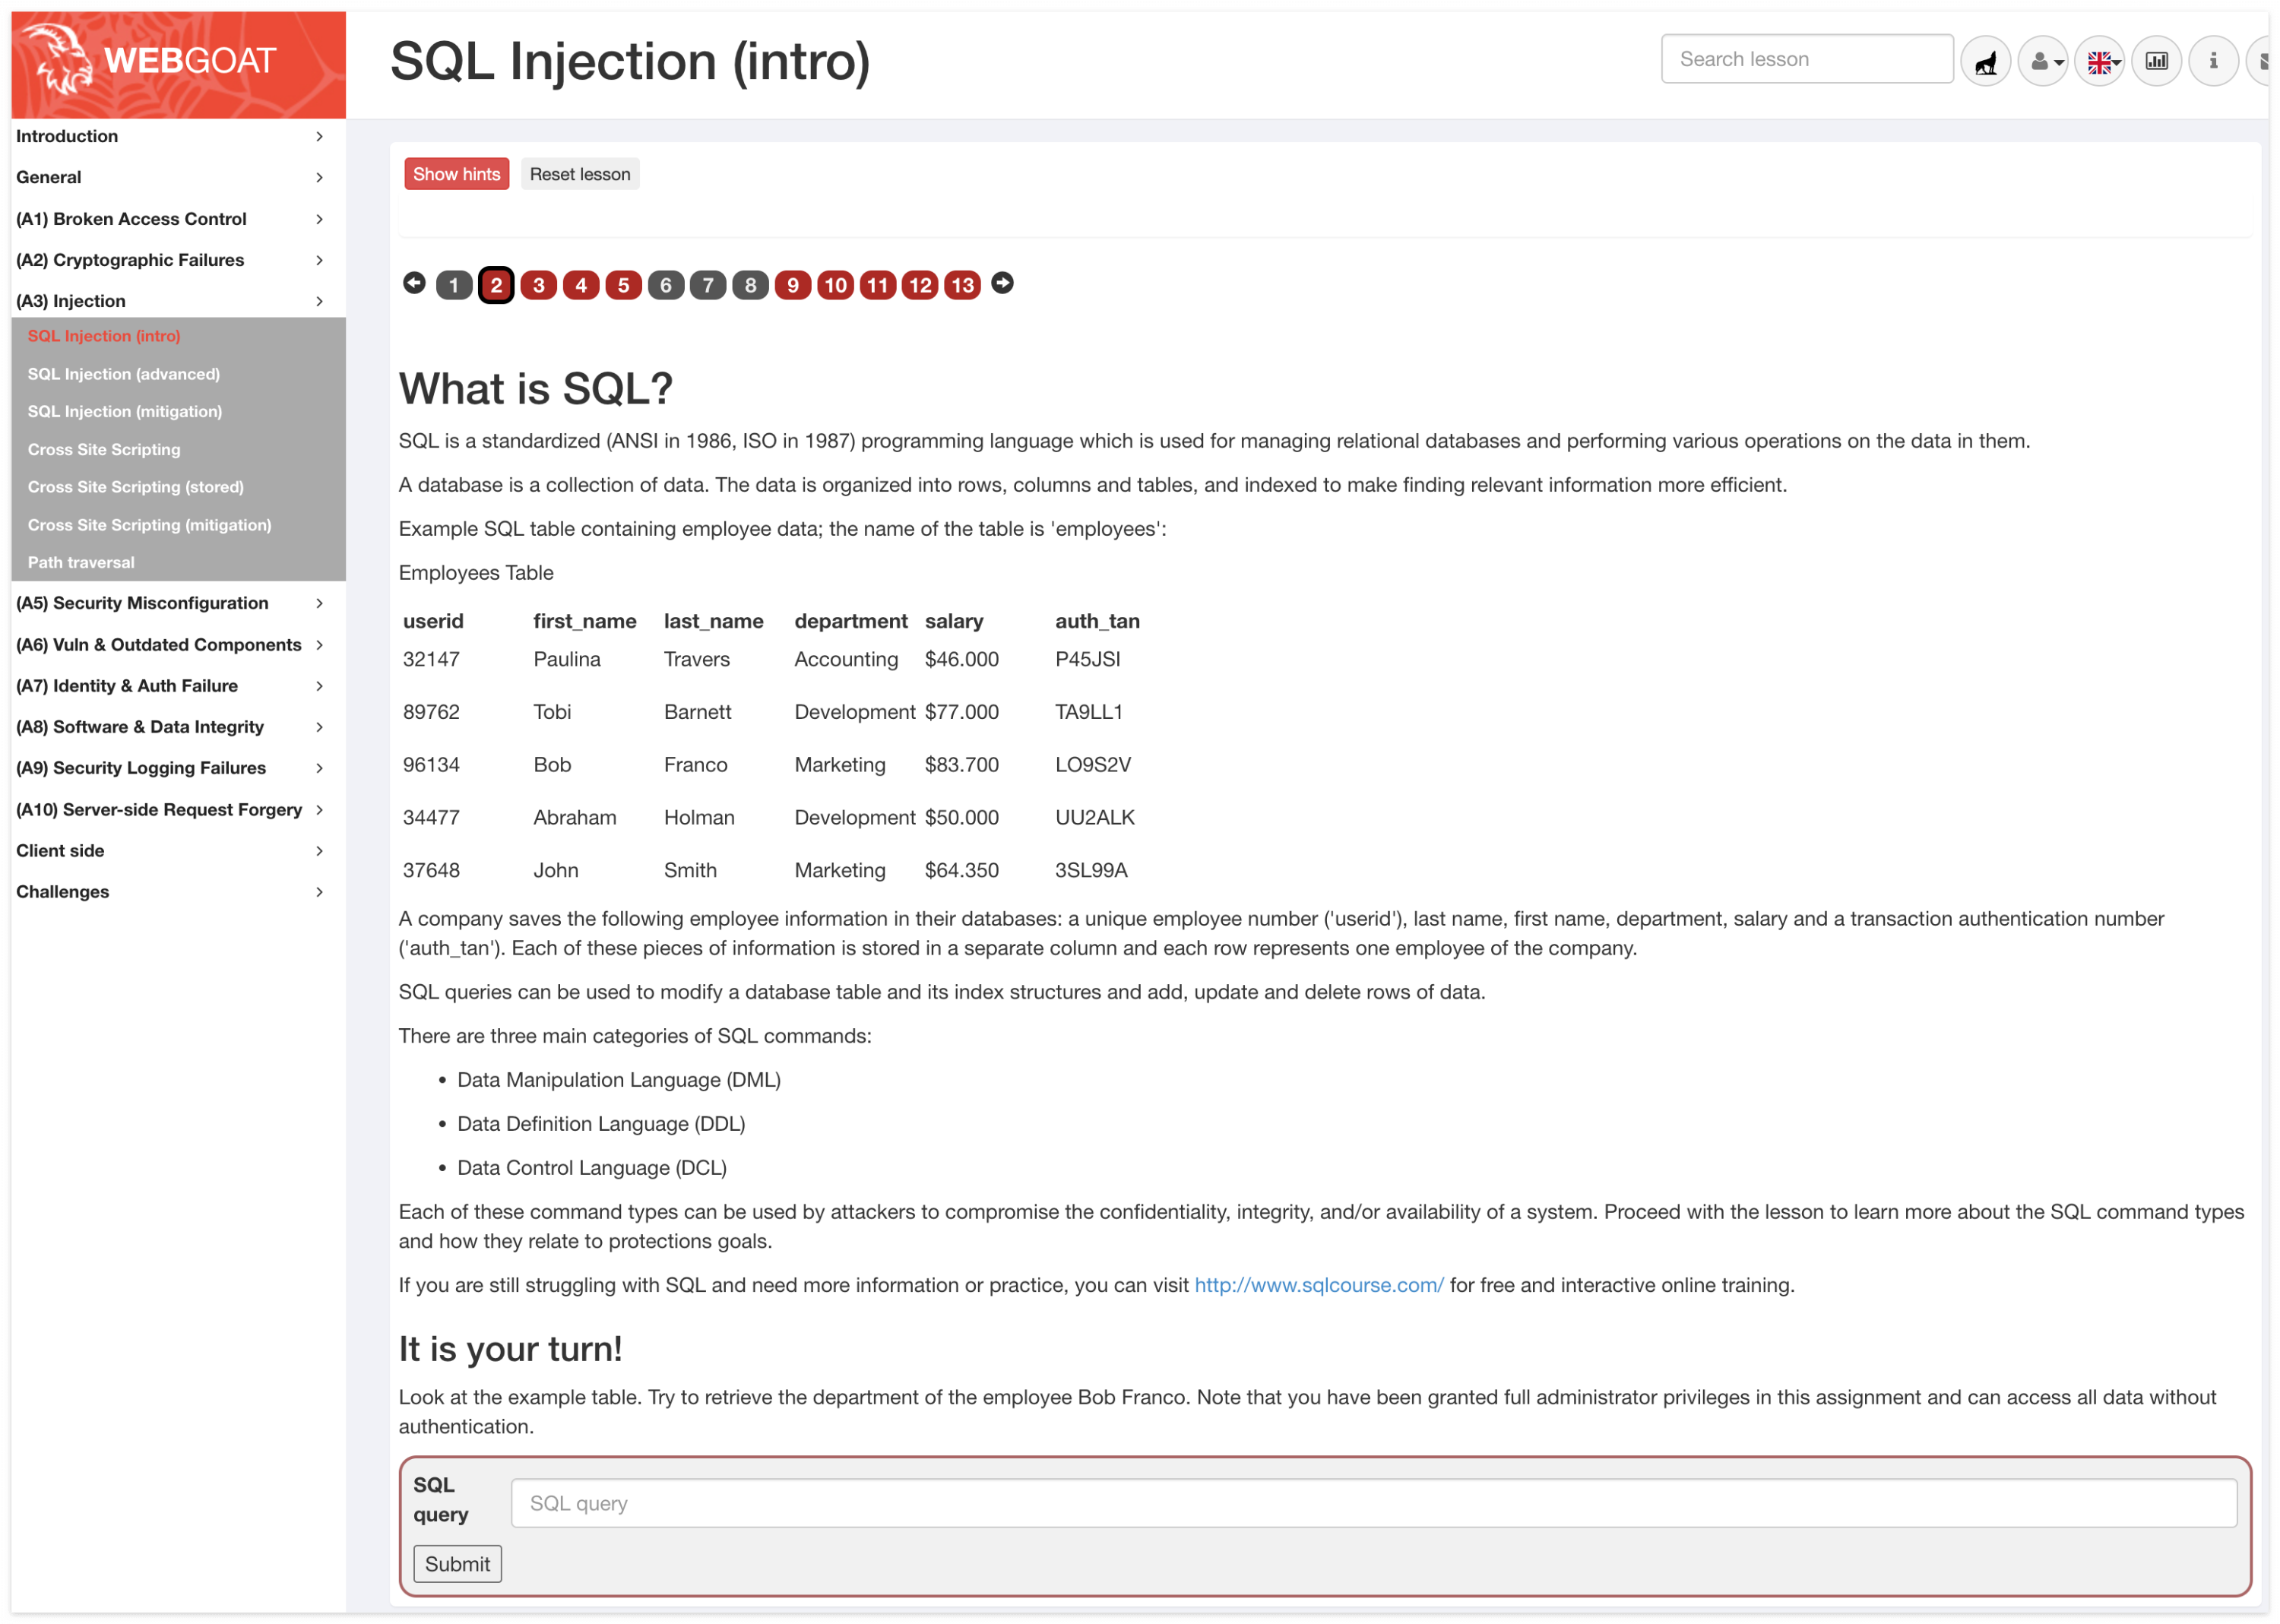Click the Show hints button
This screenshot has width=2280, height=1624.
456,174
